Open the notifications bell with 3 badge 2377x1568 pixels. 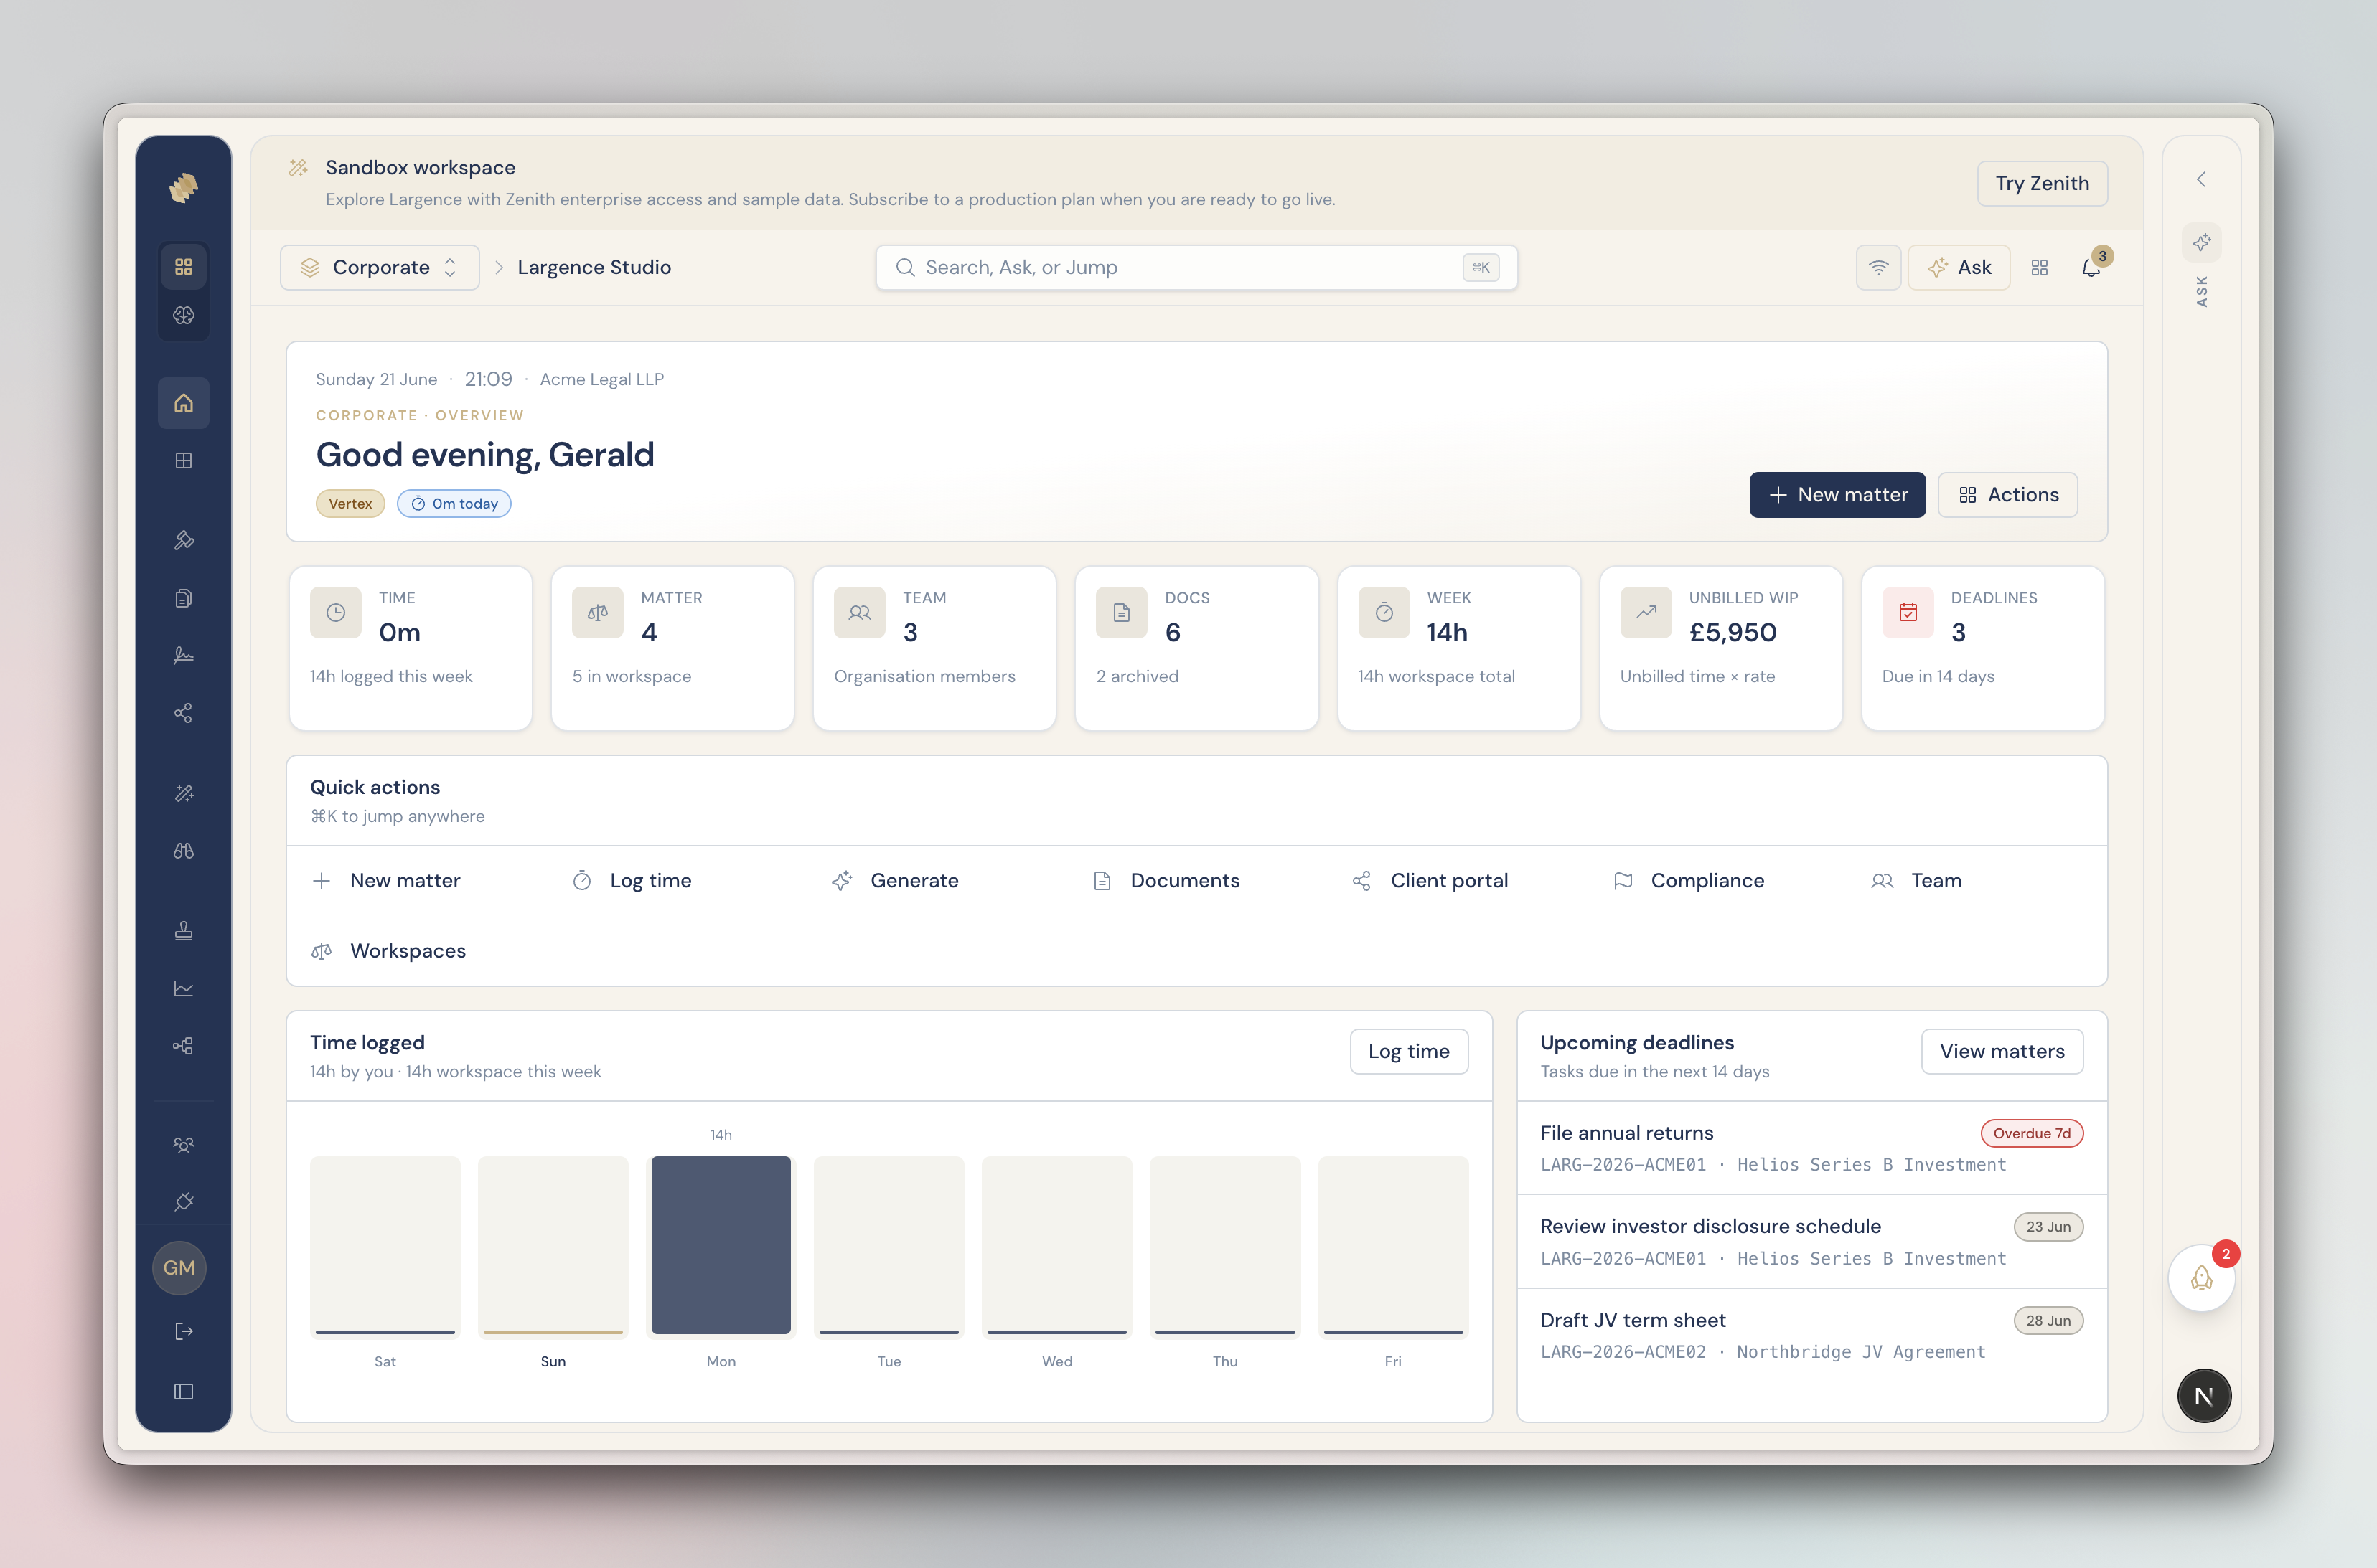(2092, 267)
